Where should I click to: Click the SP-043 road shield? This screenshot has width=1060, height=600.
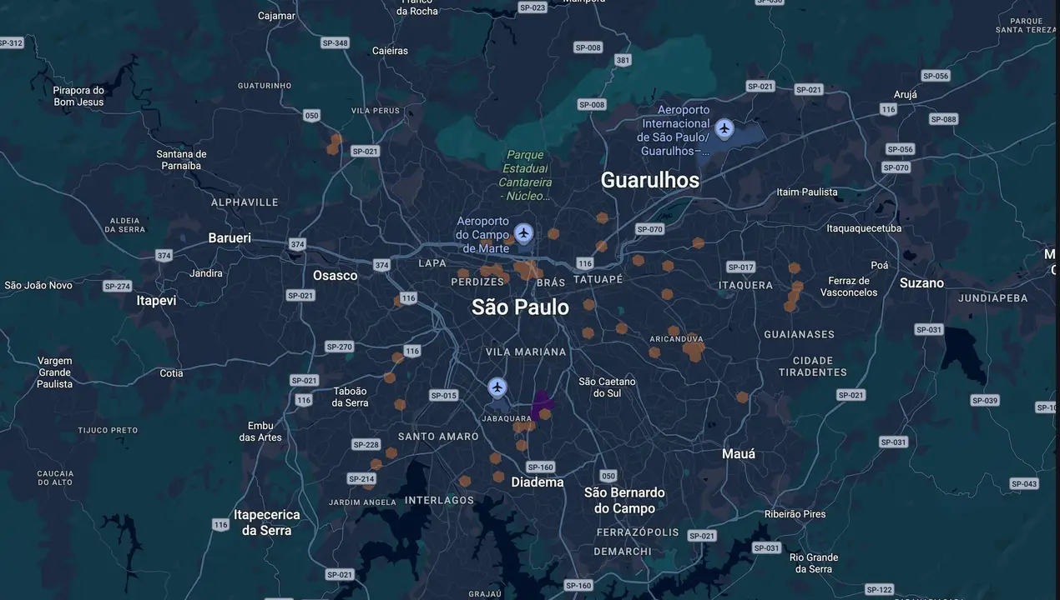click(1024, 484)
